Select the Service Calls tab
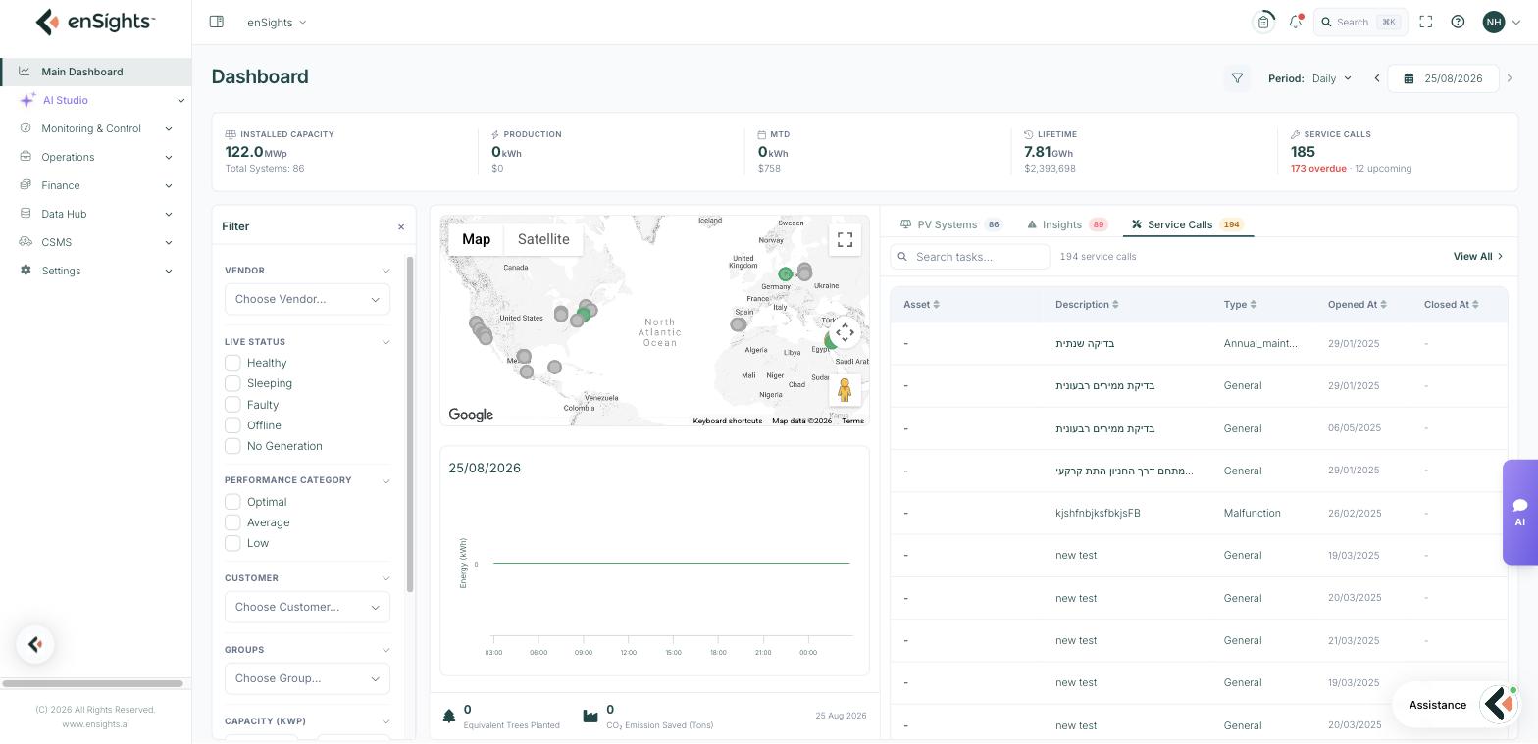The image size is (1538, 744). click(x=1188, y=224)
